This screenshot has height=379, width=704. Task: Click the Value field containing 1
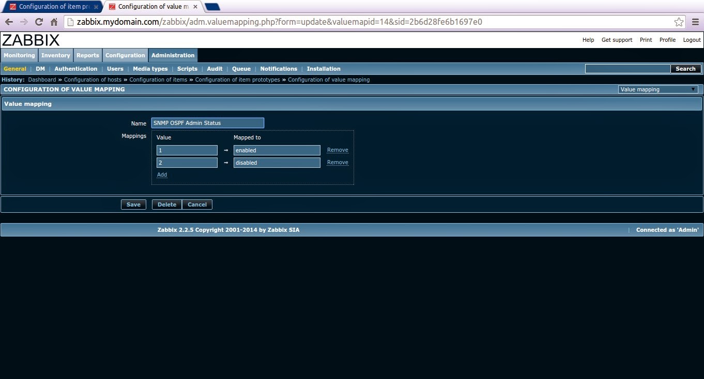click(x=187, y=150)
